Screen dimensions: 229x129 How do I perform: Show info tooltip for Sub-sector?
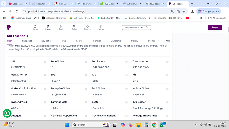pyautogui.click(x=167, y=102)
